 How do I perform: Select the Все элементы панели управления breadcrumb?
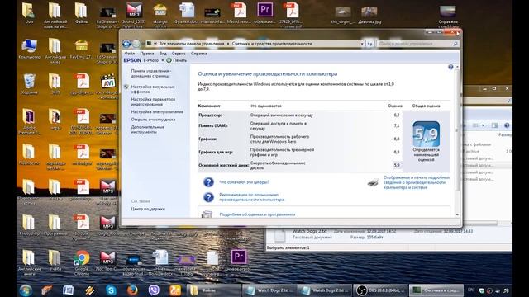[192, 44]
